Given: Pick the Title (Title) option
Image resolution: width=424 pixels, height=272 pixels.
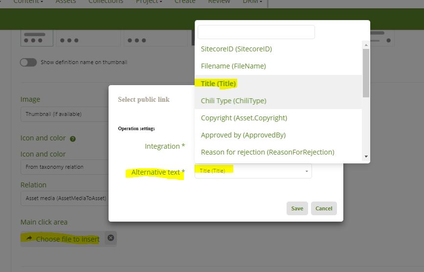Looking at the screenshot, I should (x=219, y=84).
